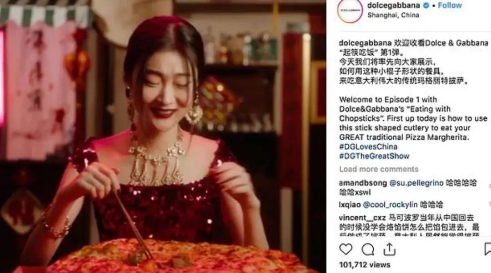491x273 pixels.
Task: Open the amandbsong commenter profile
Action: [363, 183]
